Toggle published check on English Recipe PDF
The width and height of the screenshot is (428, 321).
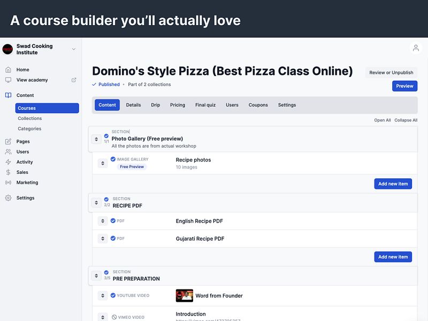click(x=113, y=220)
